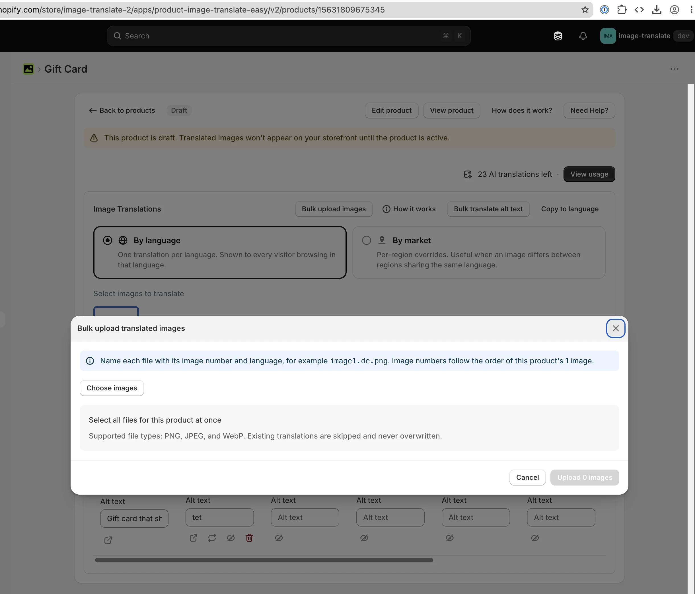Go back to products
The height and width of the screenshot is (594, 695).
point(122,110)
